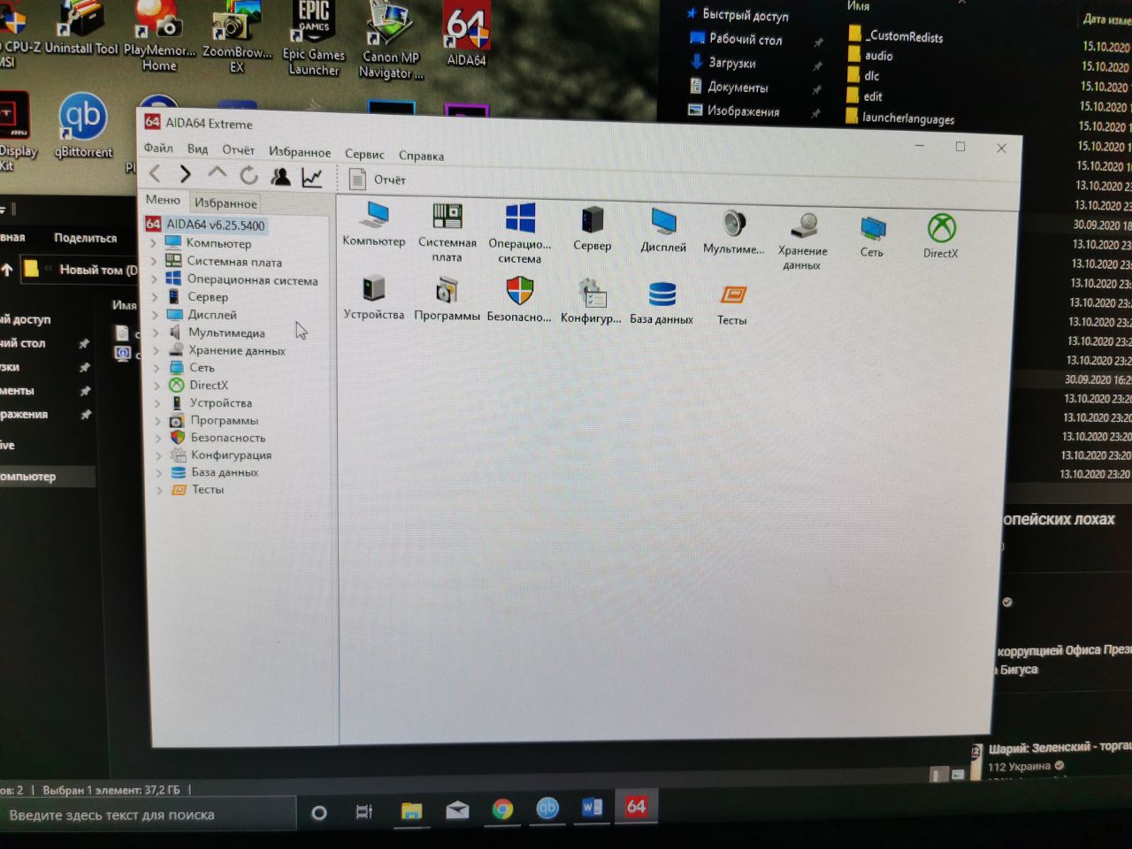1132x849 pixels.
Task: Select Безопасность in the tree
Action: 228,437
